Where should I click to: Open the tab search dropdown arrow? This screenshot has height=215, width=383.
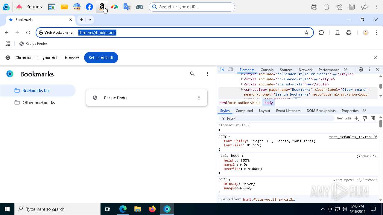(89, 20)
